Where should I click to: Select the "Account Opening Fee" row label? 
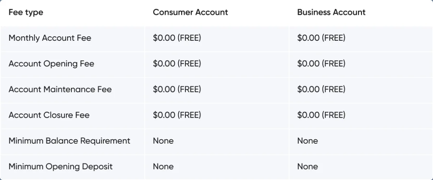tap(51, 64)
